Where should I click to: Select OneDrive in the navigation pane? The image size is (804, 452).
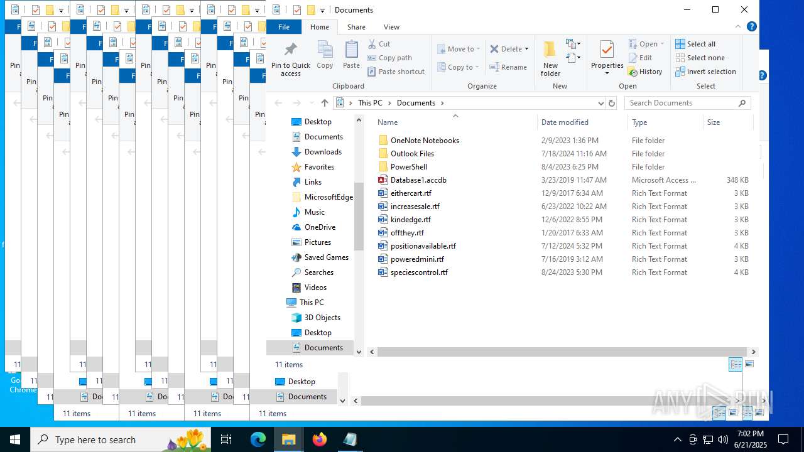[313, 227]
